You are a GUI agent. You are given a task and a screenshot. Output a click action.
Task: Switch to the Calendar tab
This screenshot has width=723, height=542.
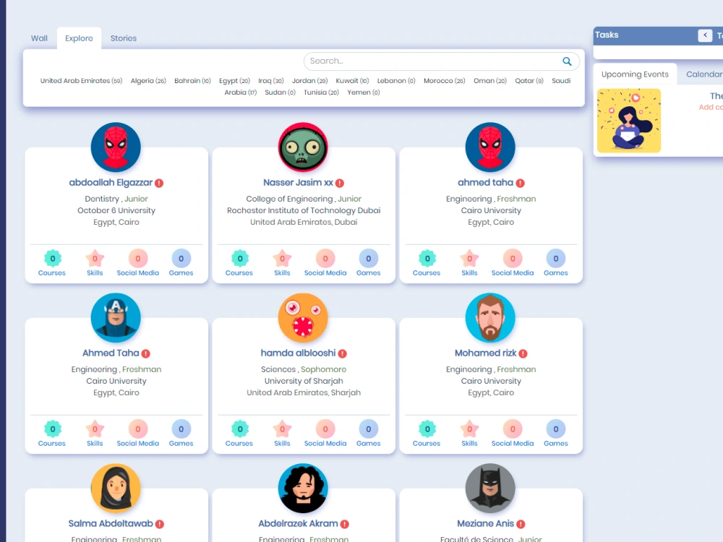tap(704, 74)
